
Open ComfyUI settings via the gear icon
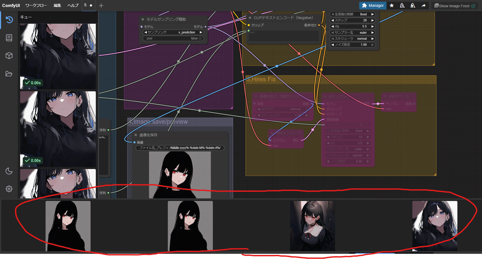point(9,189)
